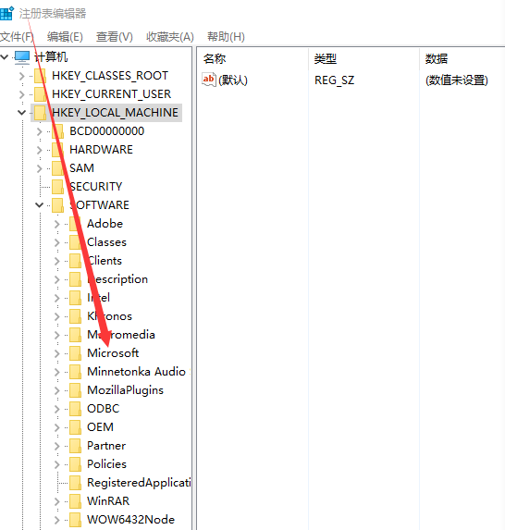Click the folder icon of Microsoft
The height and width of the screenshot is (530, 505).
pyautogui.click(x=75, y=353)
